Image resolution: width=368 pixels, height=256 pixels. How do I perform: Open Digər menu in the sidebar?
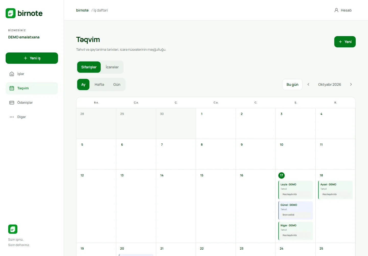32,117
